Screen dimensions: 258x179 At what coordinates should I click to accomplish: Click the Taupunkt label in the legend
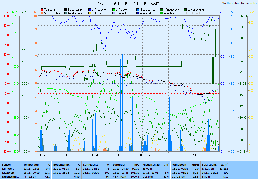pyautogui.click(x=122, y=13)
